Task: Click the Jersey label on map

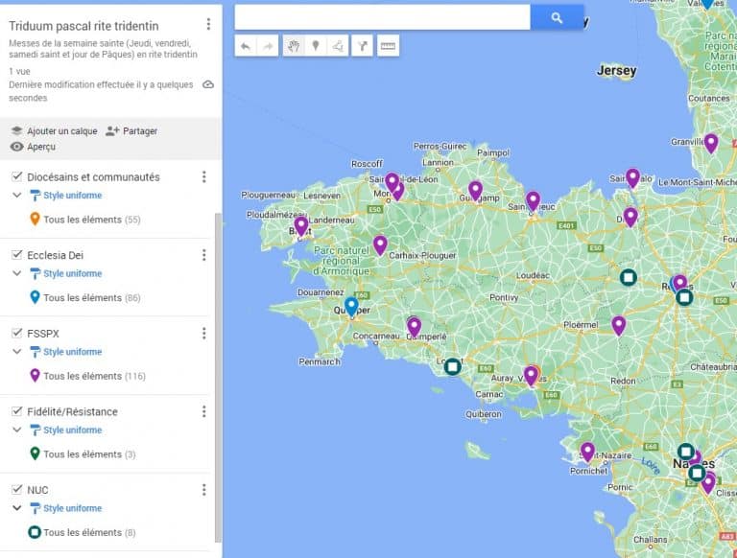Action: coord(616,71)
